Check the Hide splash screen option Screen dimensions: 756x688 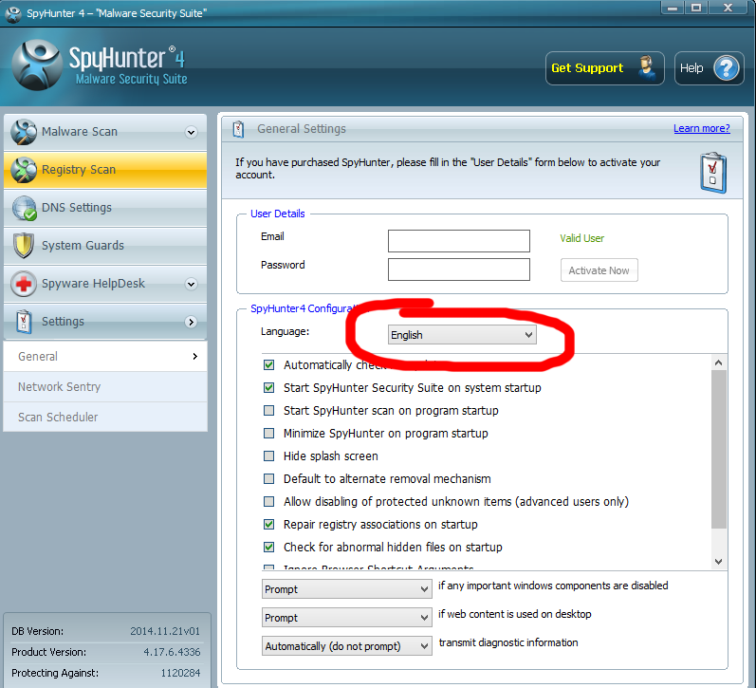pyautogui.click(x=269, y=456)
